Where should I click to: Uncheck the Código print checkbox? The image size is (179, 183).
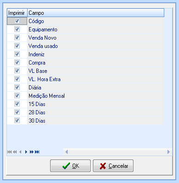point(17,21)
